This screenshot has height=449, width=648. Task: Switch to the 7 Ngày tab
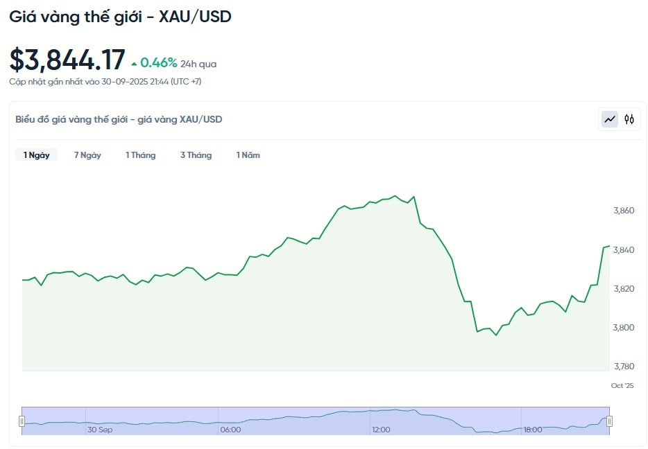click(87, 155)
